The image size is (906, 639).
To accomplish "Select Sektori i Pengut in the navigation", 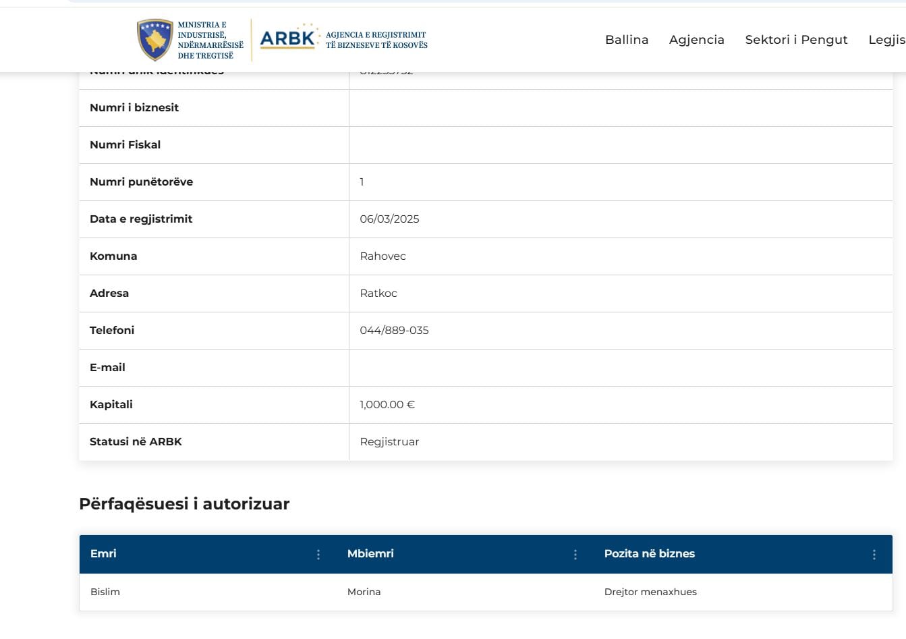I will [x=796, y=40].
